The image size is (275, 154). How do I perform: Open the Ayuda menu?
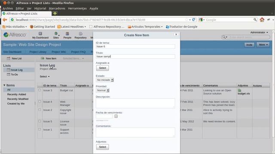tap(94, 9)
